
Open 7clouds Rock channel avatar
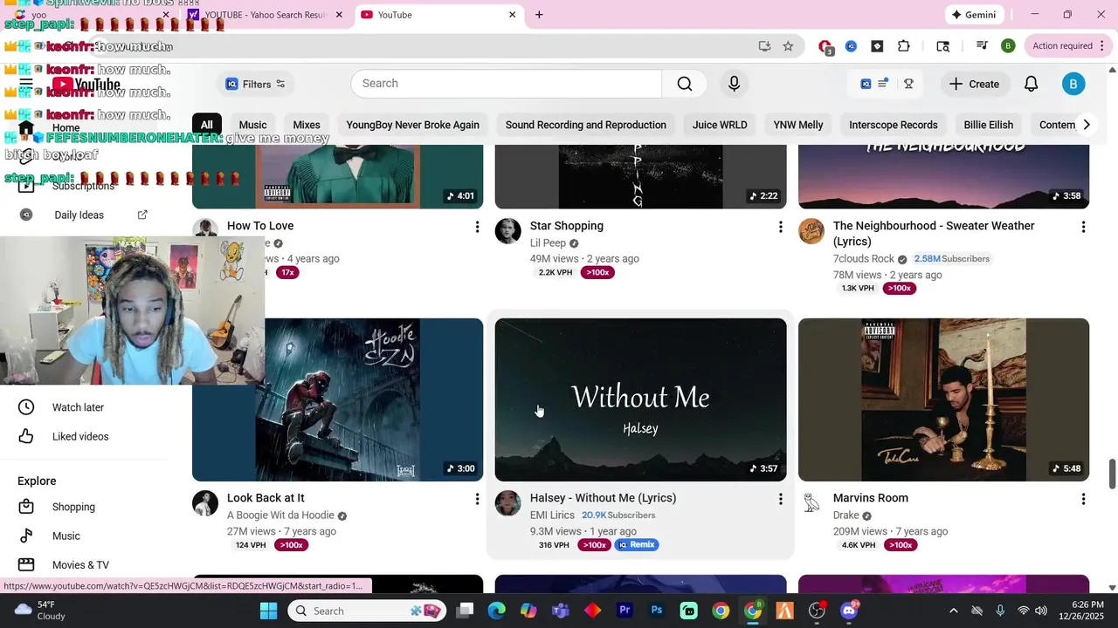pyautogui.click(x=811, y=231)
